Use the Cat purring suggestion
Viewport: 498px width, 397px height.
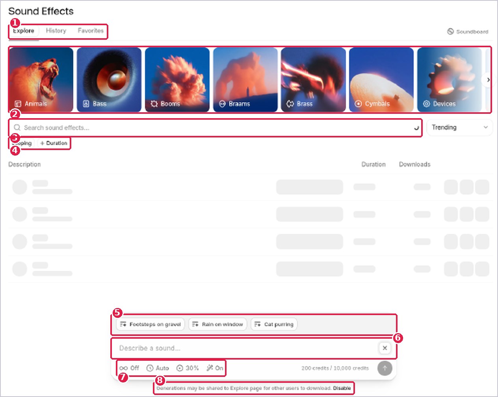coord(274,324)
